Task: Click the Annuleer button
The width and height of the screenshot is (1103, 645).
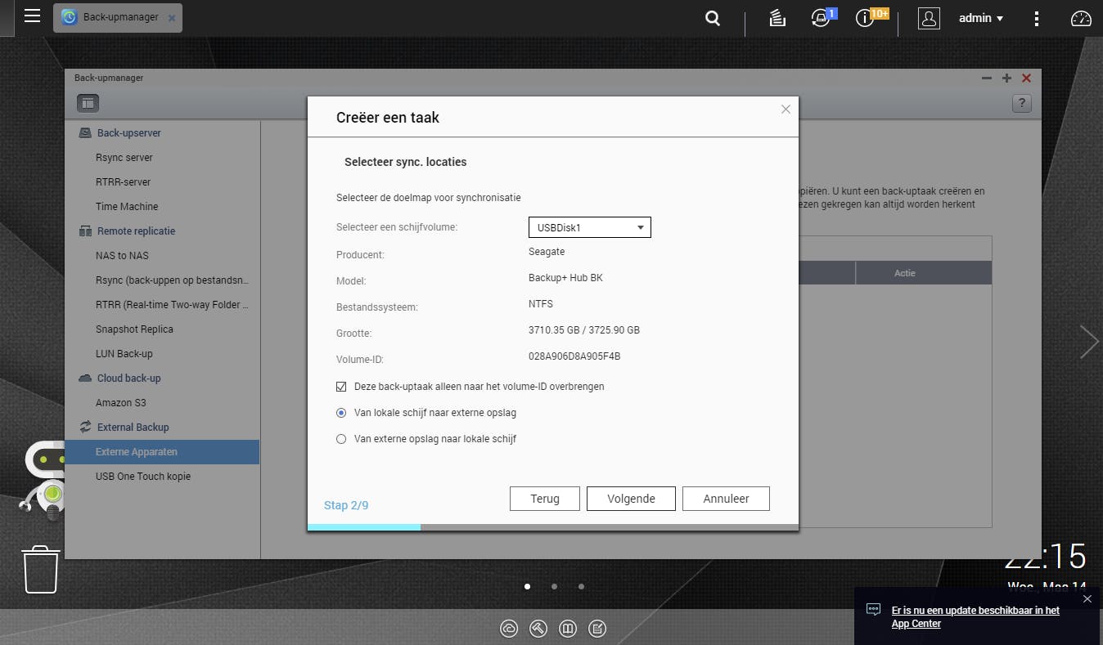Action: (x=726, y=499)
